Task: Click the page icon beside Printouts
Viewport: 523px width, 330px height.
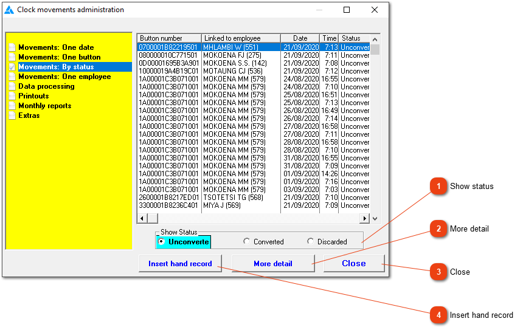Action: [x=12, y=96]
